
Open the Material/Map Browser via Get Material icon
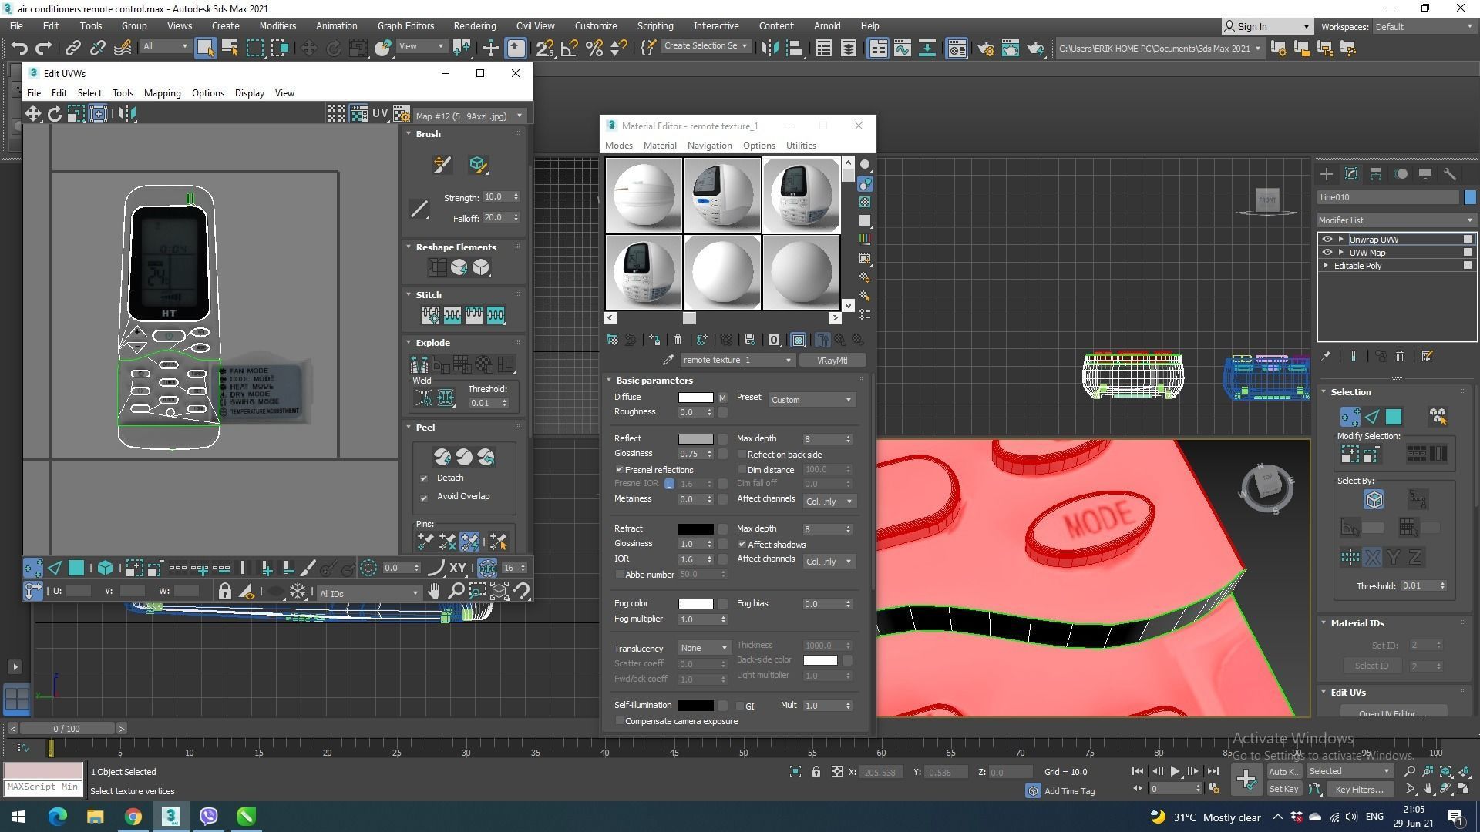(x=612, y=340)
